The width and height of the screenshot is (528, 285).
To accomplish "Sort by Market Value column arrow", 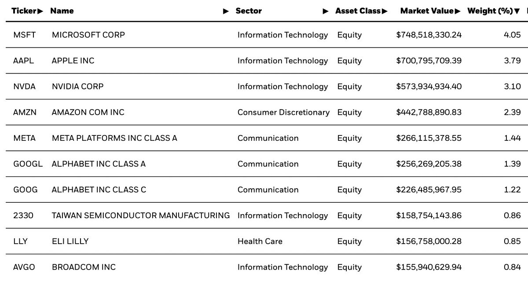I will pos(458,11).
